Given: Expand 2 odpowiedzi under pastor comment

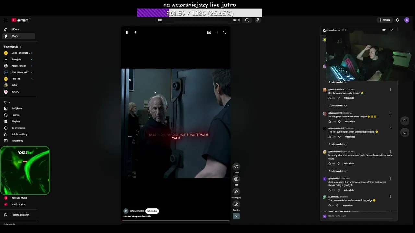Looking at the screenshot, I should [x=338, y=106].
